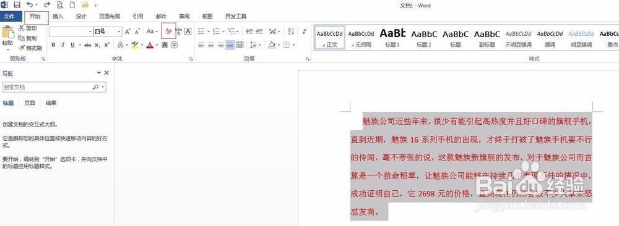Click the Paste (粘贴) clipboard icon
This screenshot has height=226, width=619.
pos(8,31)
